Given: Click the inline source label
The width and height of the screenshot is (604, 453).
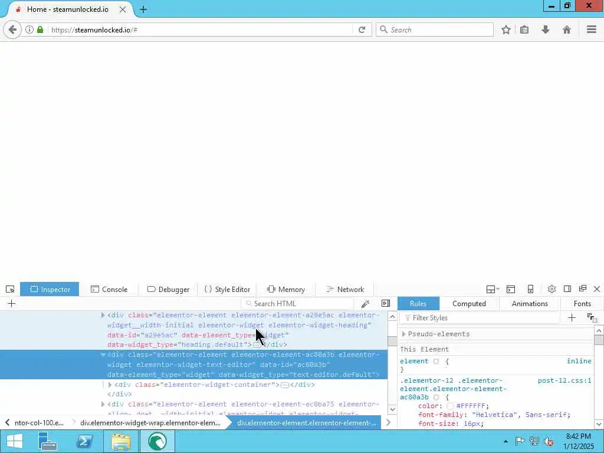Looking at the screenshot, I should [579, 361].
